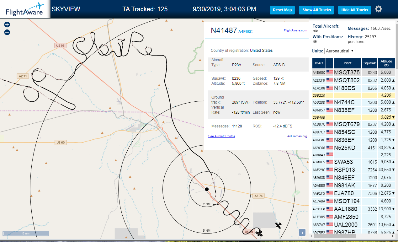Click the 5 nm map scale bar
Image resolution: width=398 pixels, height=242 pixels.
26,233
